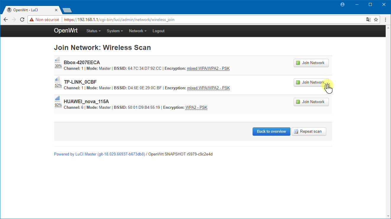Click the OpenWrt brand link
The width and height of the screenshot is (391, 219).
(x=66, y=30)
